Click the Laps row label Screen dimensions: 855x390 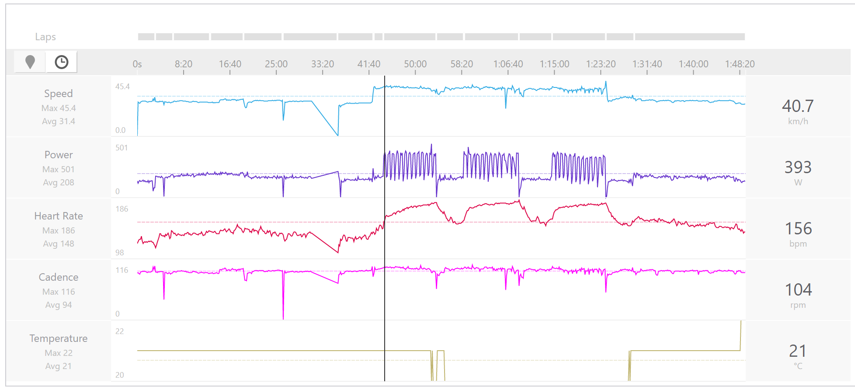tap(45, 37)
